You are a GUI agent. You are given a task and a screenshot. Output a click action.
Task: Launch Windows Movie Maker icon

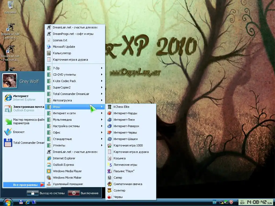pyautogui.click(x=49, y=178)
